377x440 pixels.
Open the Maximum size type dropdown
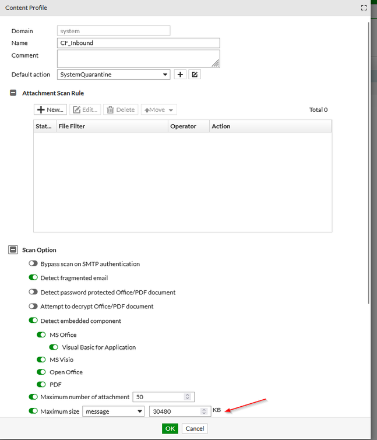(113, 411)
